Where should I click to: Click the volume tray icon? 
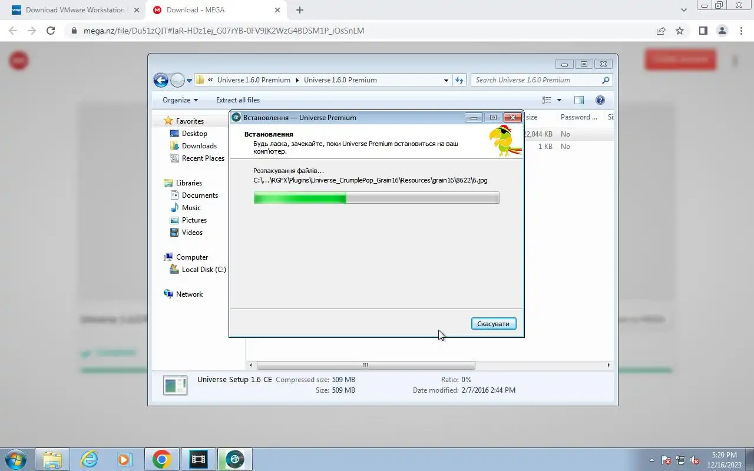coord(695,460)
